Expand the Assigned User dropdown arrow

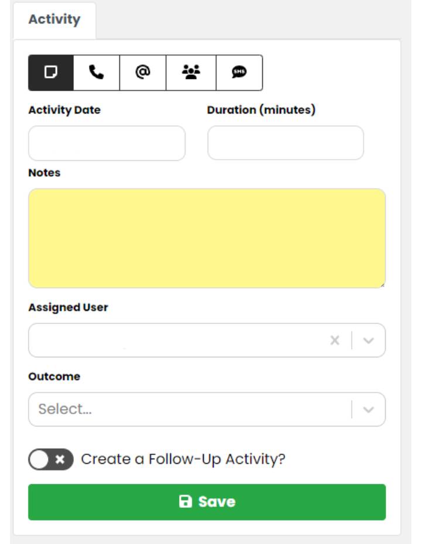pyautogui.click(x=368, y=340)
